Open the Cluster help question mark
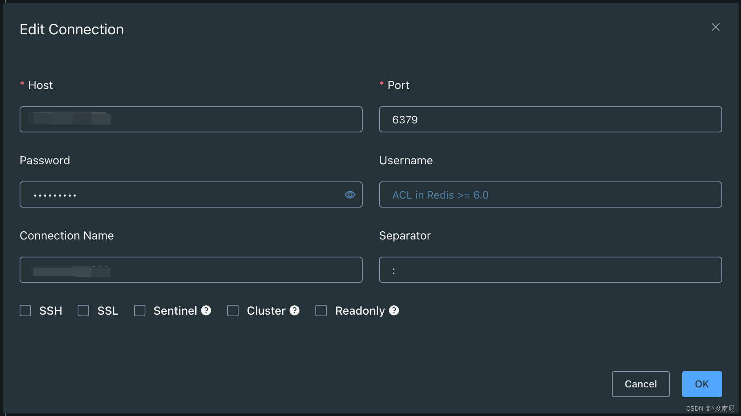 click(295, 311)
